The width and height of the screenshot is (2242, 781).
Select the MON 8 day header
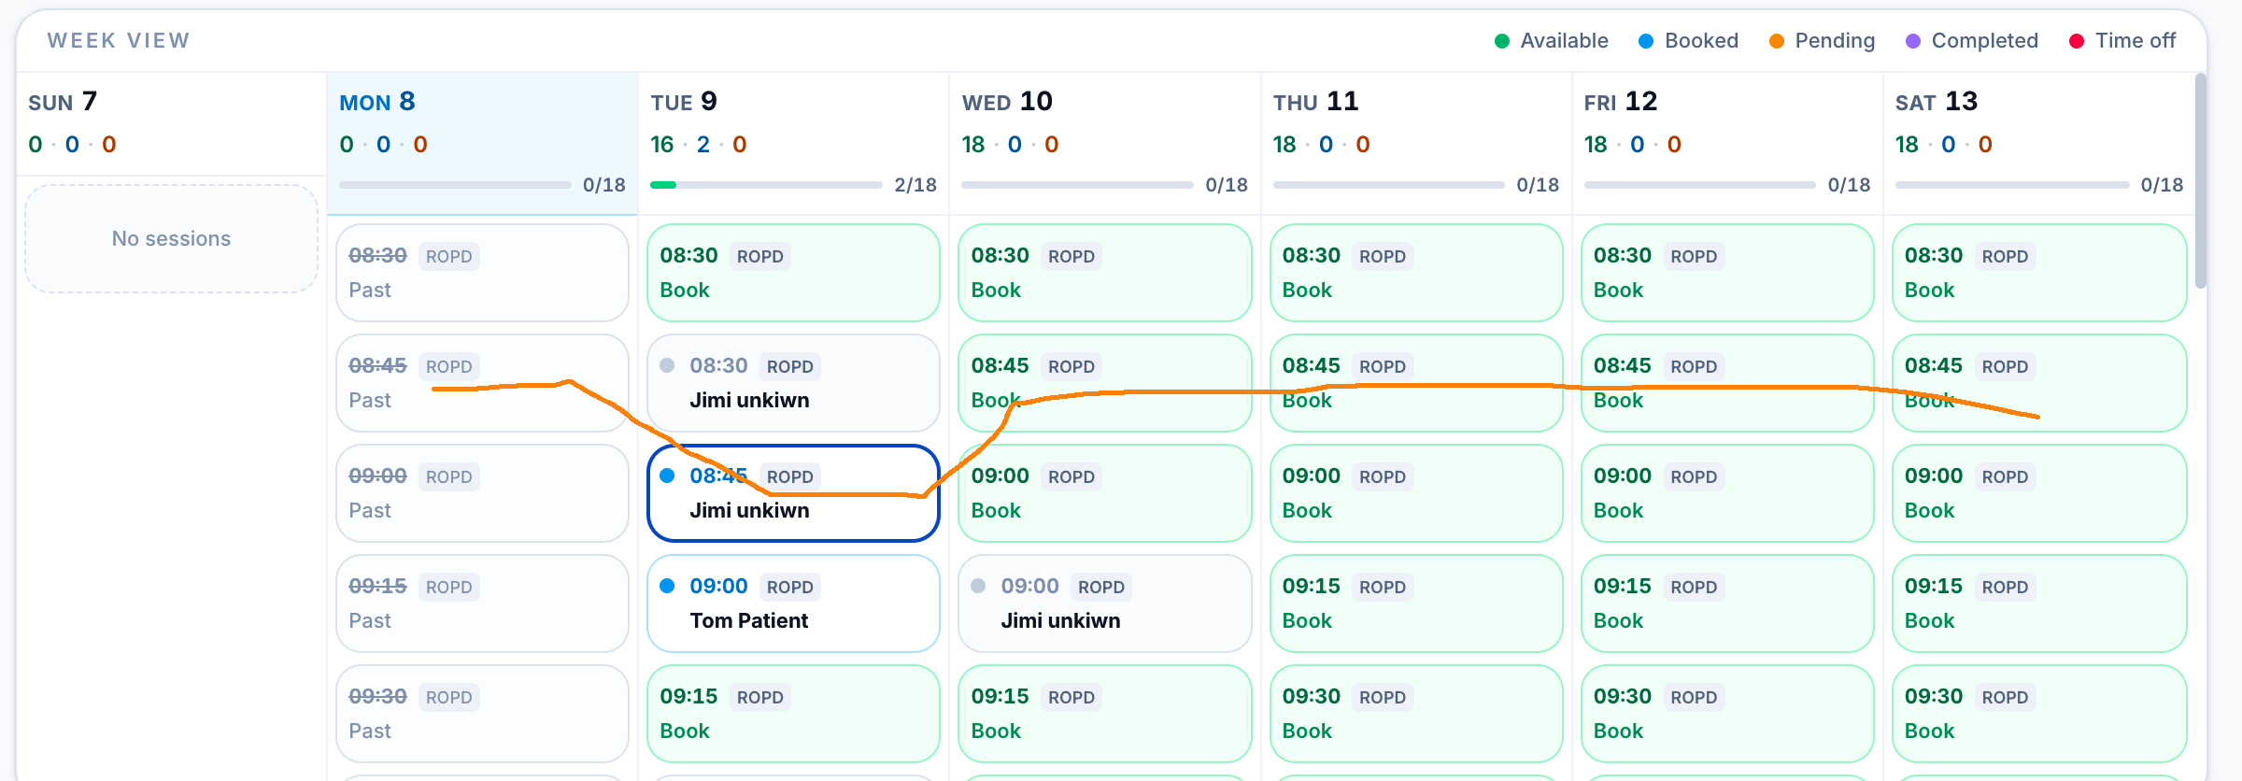pos(377,102)
